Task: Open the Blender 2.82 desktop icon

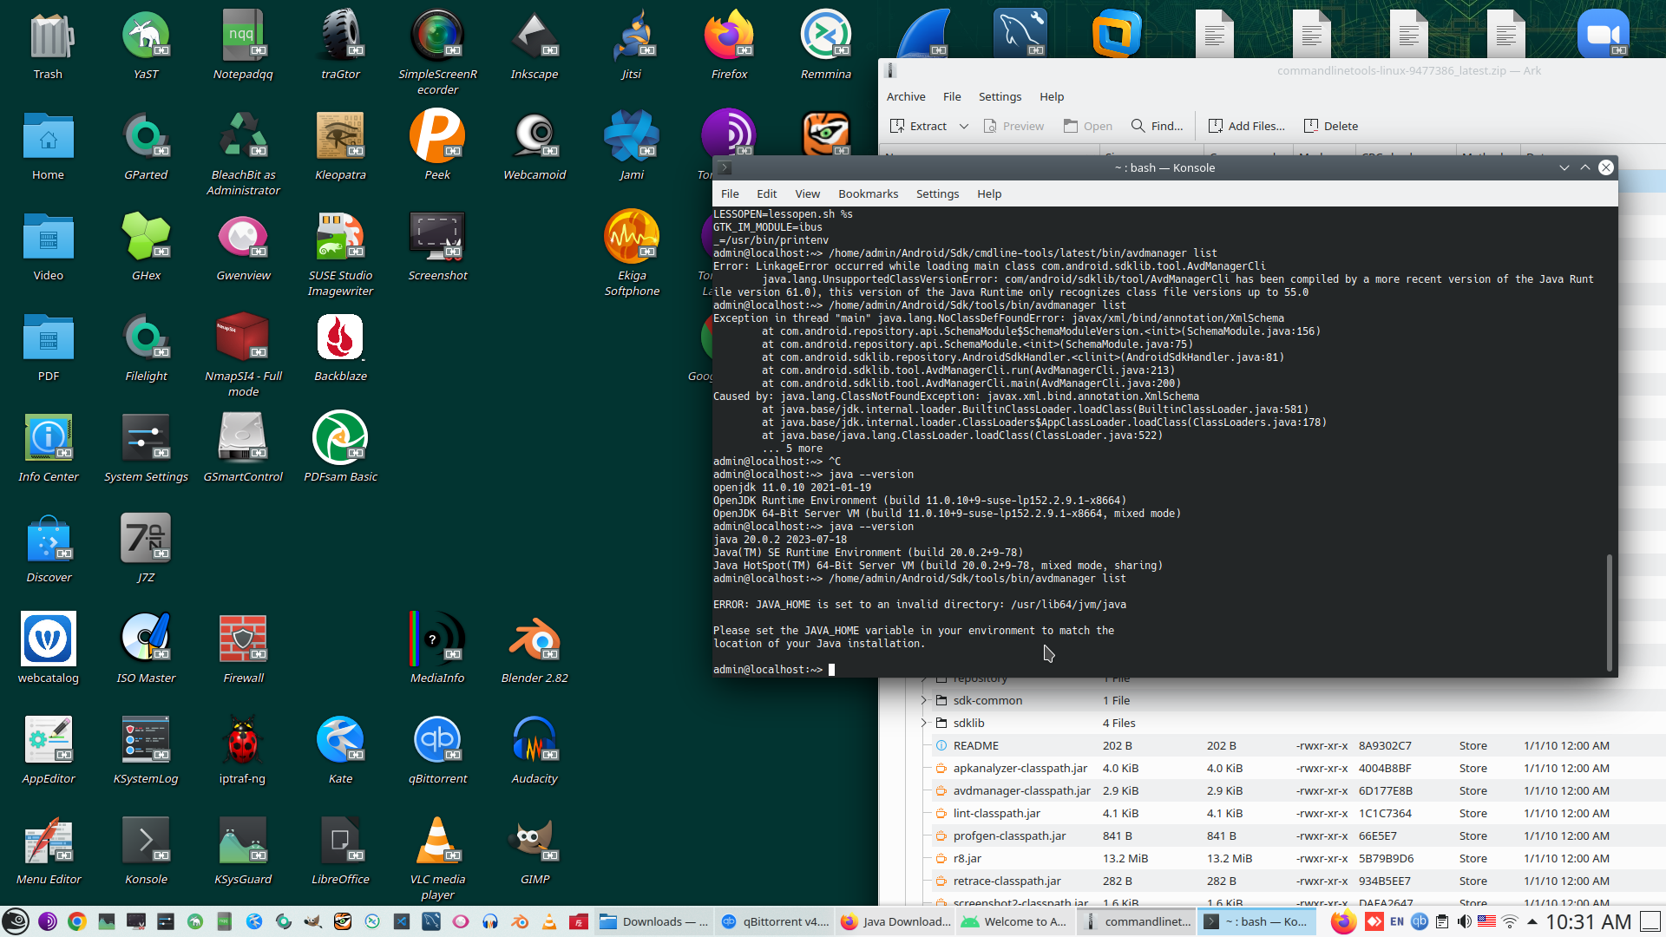Action: 535,649
